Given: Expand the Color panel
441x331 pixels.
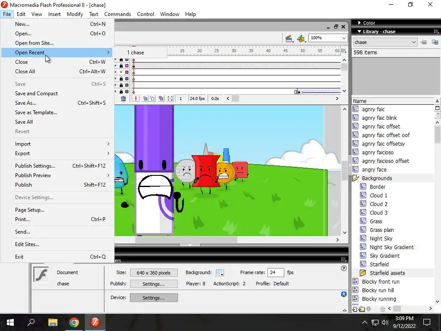Looking at the screenshot, I should [x=360, y=23].
